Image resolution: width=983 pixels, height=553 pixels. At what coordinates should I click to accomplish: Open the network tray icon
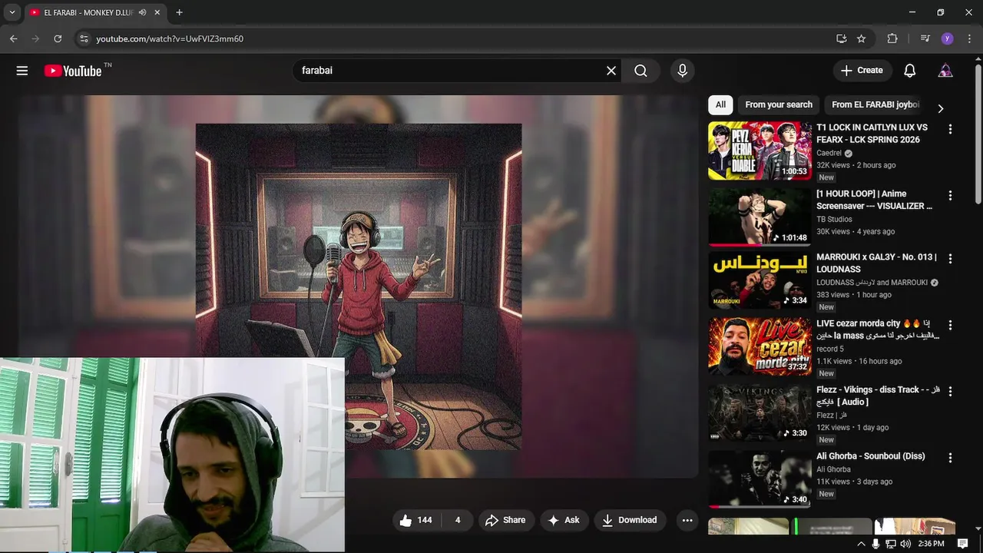click(x=891, y=544)
